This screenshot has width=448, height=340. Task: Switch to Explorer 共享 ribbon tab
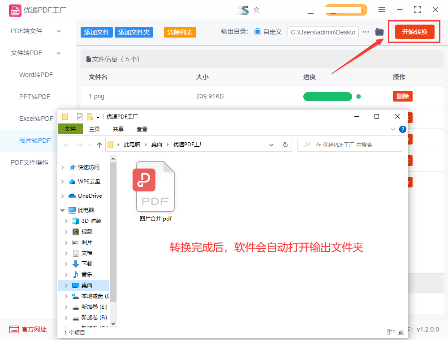[118, 129]
